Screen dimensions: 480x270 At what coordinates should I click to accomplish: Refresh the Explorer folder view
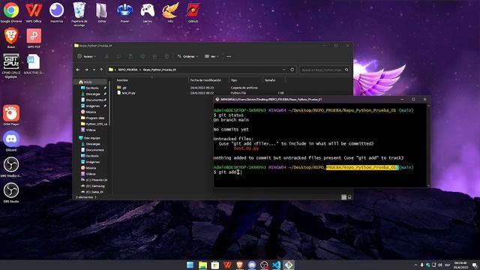tap(292, 70)
